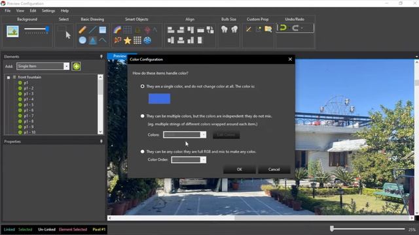
Task: Add the blue sphere globe smart object
Action: click(147, 40)
